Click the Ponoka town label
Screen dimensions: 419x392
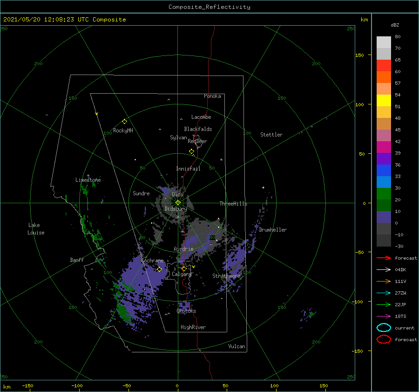[212, 96]
